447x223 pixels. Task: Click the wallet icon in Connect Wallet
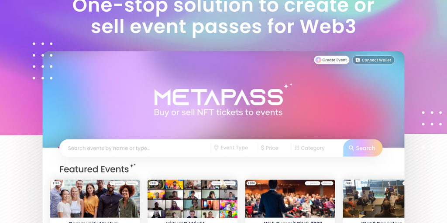pos(358,60)
